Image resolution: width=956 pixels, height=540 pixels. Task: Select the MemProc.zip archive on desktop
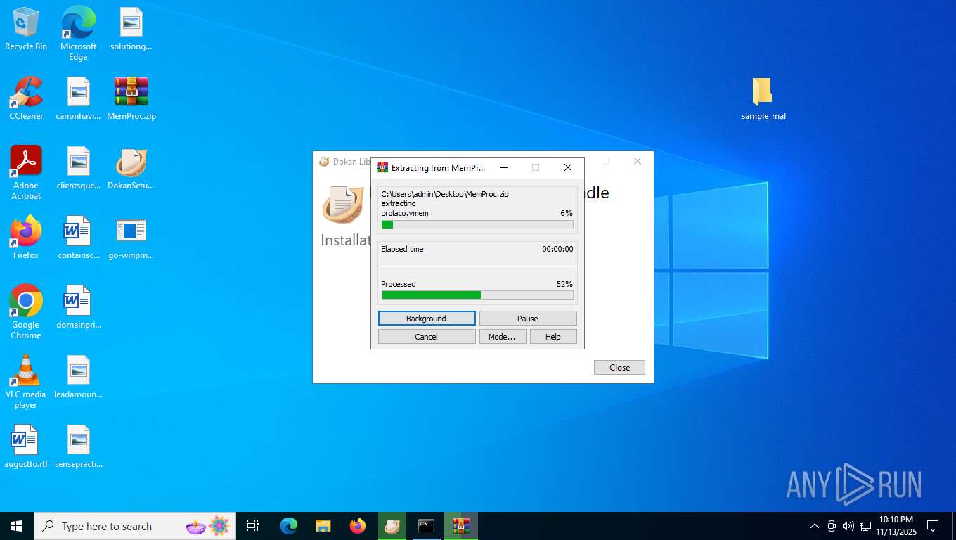[131, 98]
